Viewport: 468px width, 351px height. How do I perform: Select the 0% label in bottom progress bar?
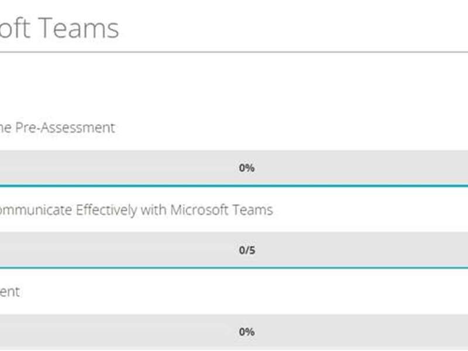click(246, 332)
